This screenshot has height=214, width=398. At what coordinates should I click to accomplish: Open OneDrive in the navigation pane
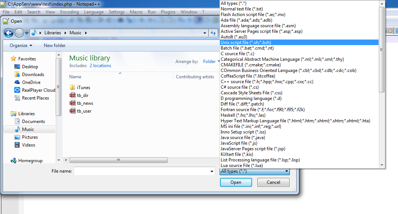tap(31, 82)
